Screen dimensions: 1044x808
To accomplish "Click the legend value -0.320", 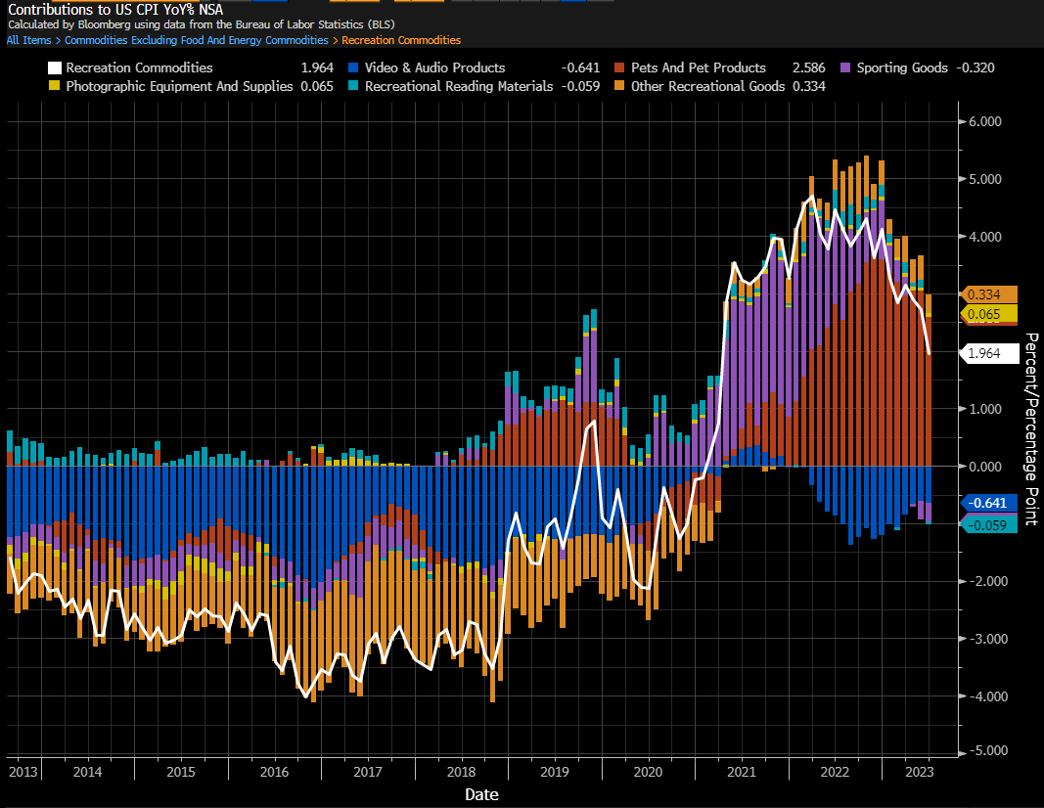I will [976, 67].
